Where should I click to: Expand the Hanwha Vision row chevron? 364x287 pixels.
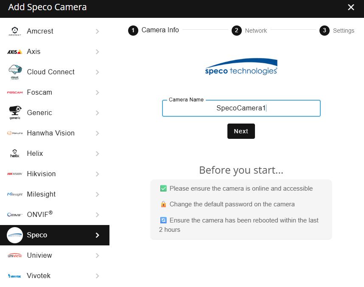pos(97,133)
